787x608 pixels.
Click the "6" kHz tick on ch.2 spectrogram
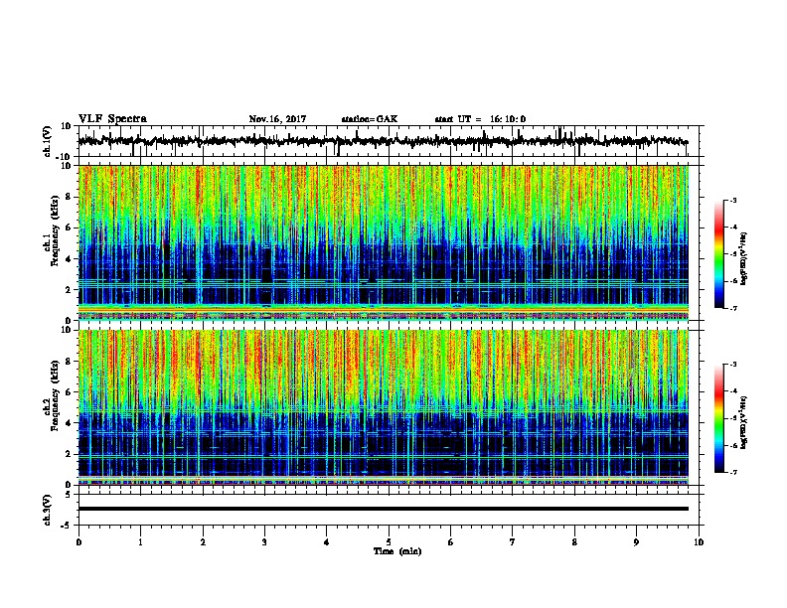(x=69, y=392)
